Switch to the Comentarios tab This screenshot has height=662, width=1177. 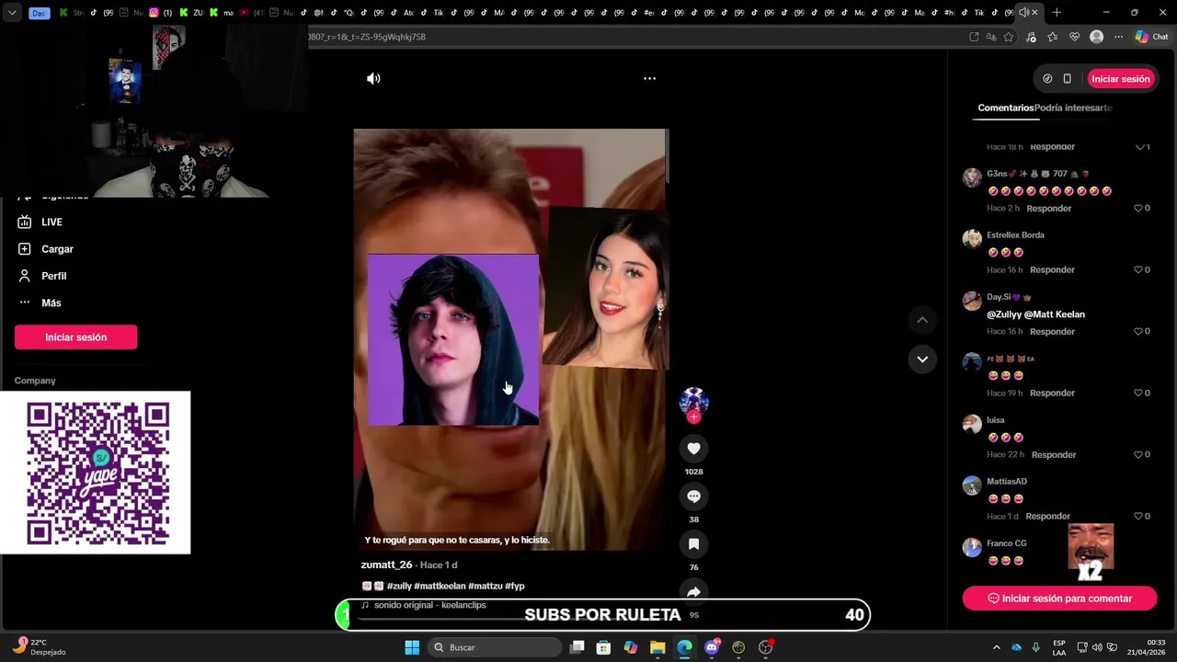(1006, 108)
